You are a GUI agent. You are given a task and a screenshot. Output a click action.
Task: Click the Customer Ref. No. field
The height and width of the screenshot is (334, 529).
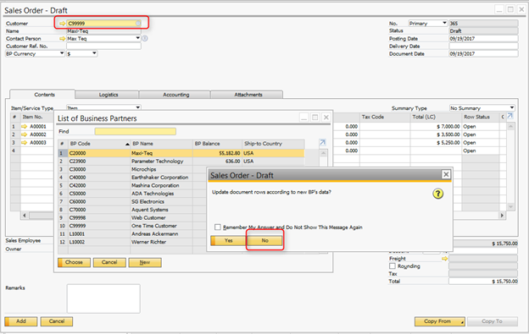[103, 46]
